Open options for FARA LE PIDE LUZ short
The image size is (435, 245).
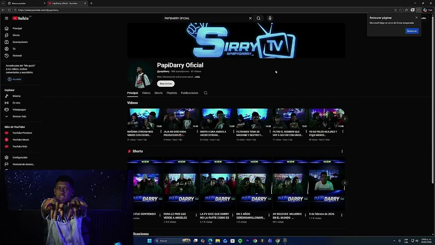point(196,215)
